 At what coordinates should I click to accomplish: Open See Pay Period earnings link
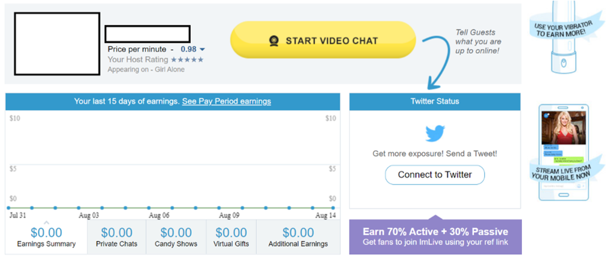(x=226, y=102)
